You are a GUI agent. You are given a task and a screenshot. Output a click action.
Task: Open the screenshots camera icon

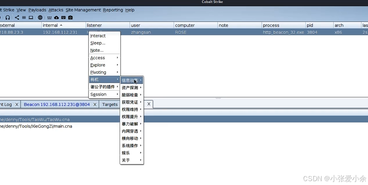(71, 18)
